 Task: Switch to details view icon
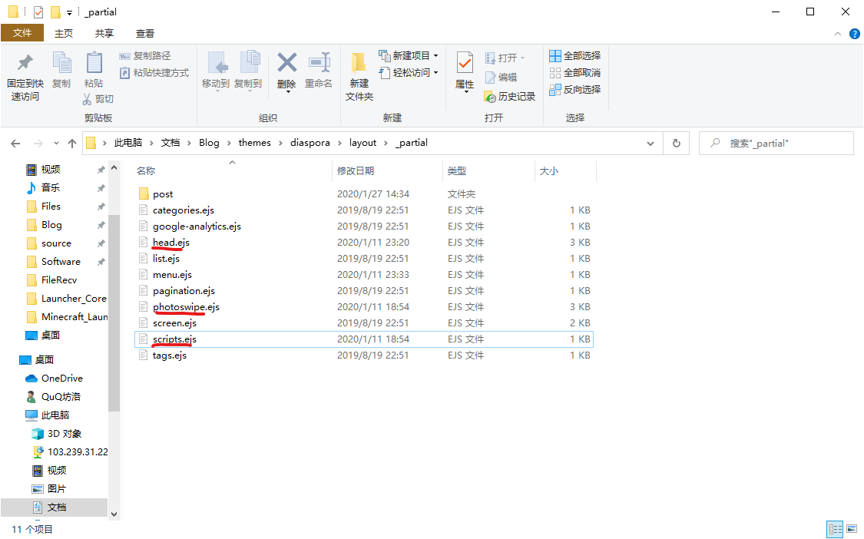coord(835,529)
